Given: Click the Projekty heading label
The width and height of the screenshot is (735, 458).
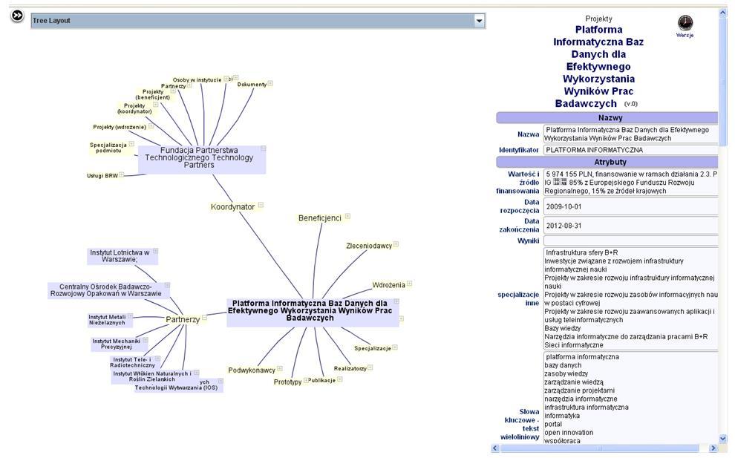Looking at the screenshot, I should pos(598,19).
